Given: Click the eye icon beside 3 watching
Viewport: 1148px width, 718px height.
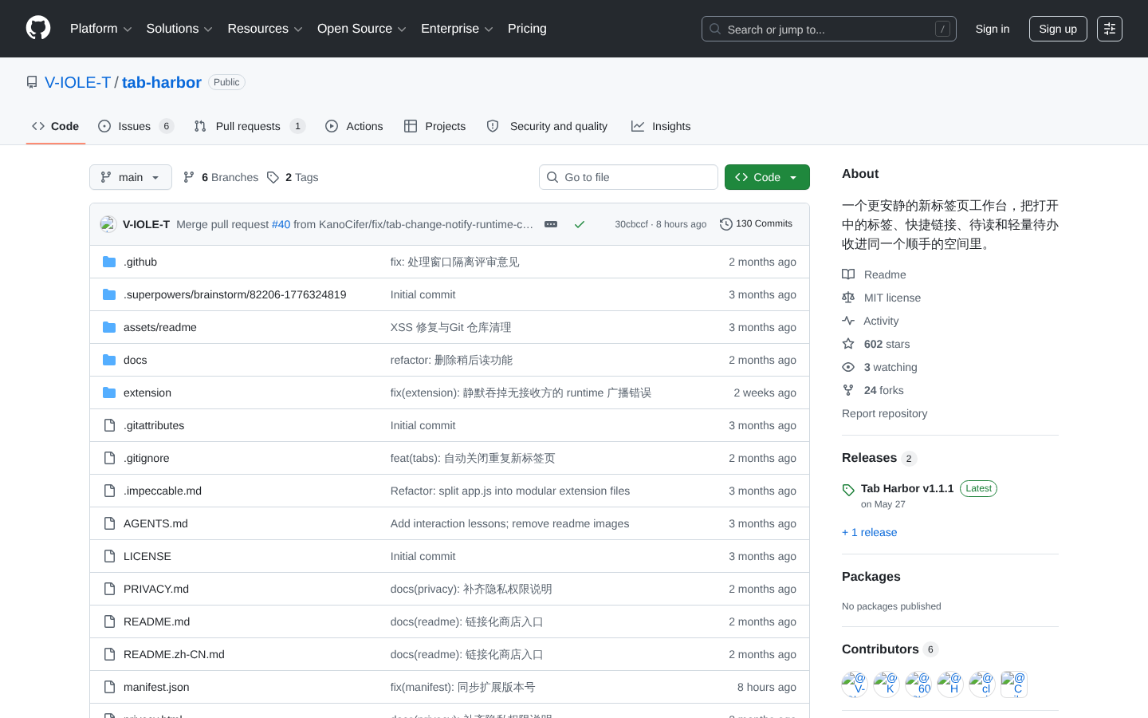Looking at the screenshot, I should pyautogui.click(x=848, y=367).
